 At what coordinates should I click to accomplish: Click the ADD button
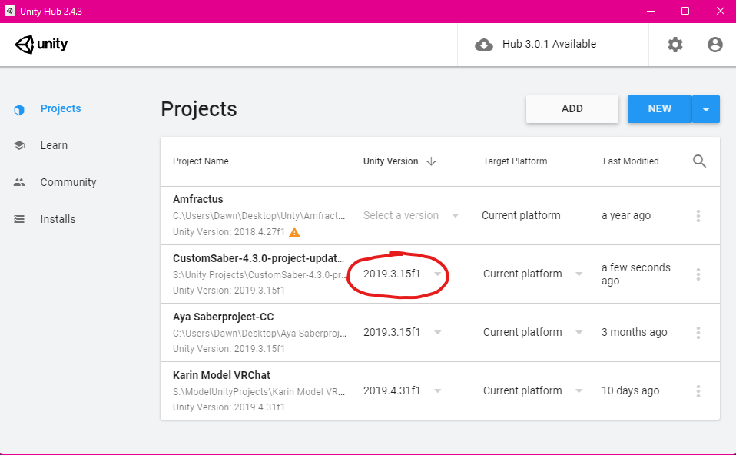click(572, 108)
